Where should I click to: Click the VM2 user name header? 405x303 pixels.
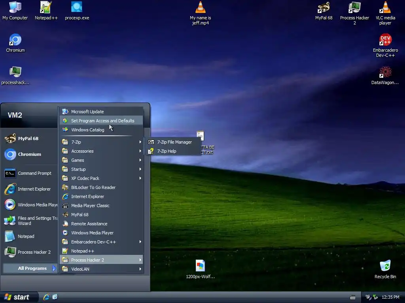click(x=15, y=115)
